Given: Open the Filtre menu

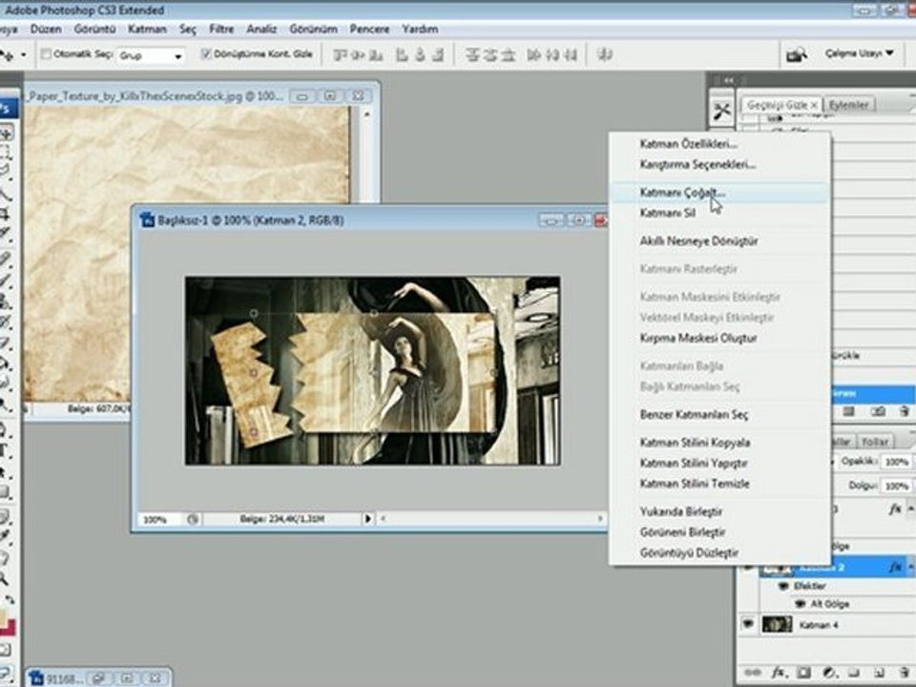Looking at the screenshot, I should coord(221,29).
